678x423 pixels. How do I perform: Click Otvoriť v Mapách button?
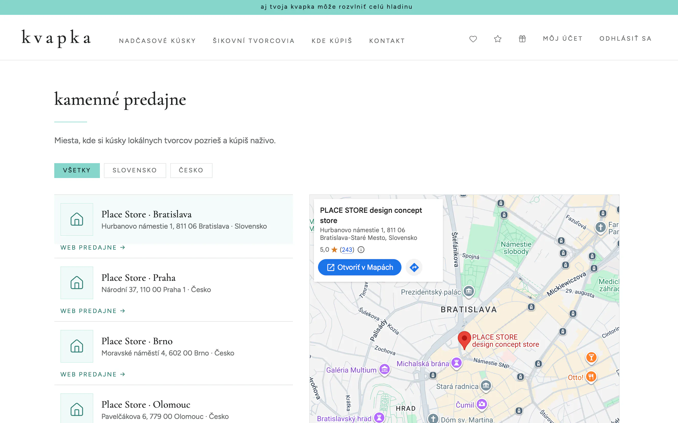click(359, 268)
